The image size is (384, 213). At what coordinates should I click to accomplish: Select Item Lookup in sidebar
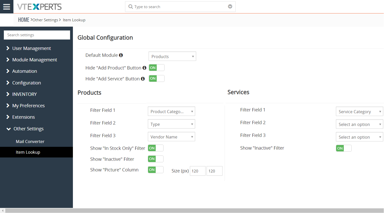click(x=36, y=152)
